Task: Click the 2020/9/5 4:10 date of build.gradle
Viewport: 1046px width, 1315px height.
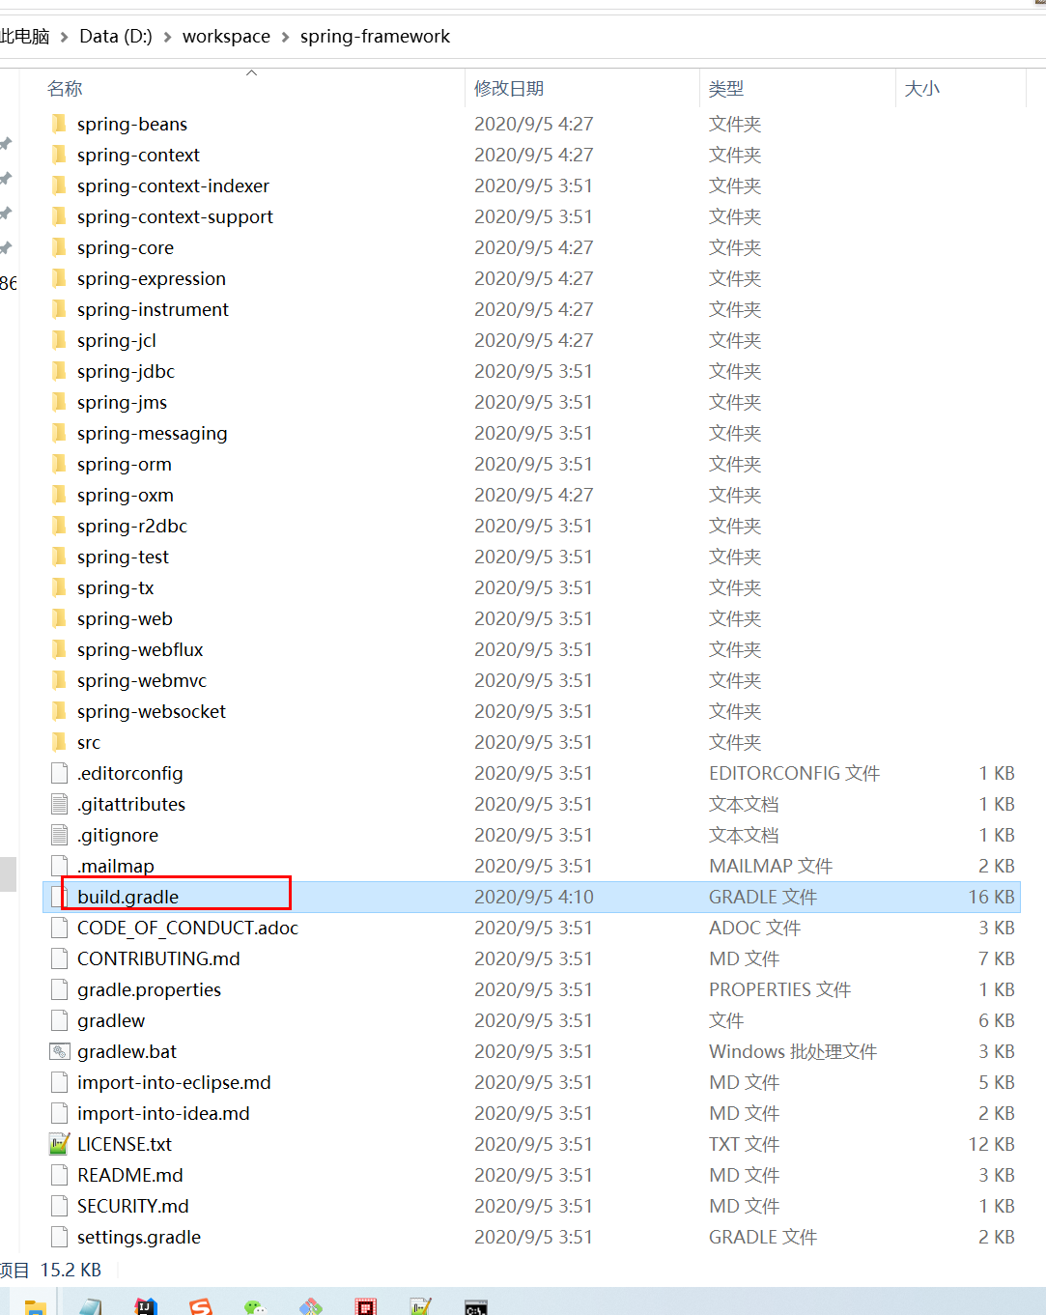Action: [x=534, y=897]
